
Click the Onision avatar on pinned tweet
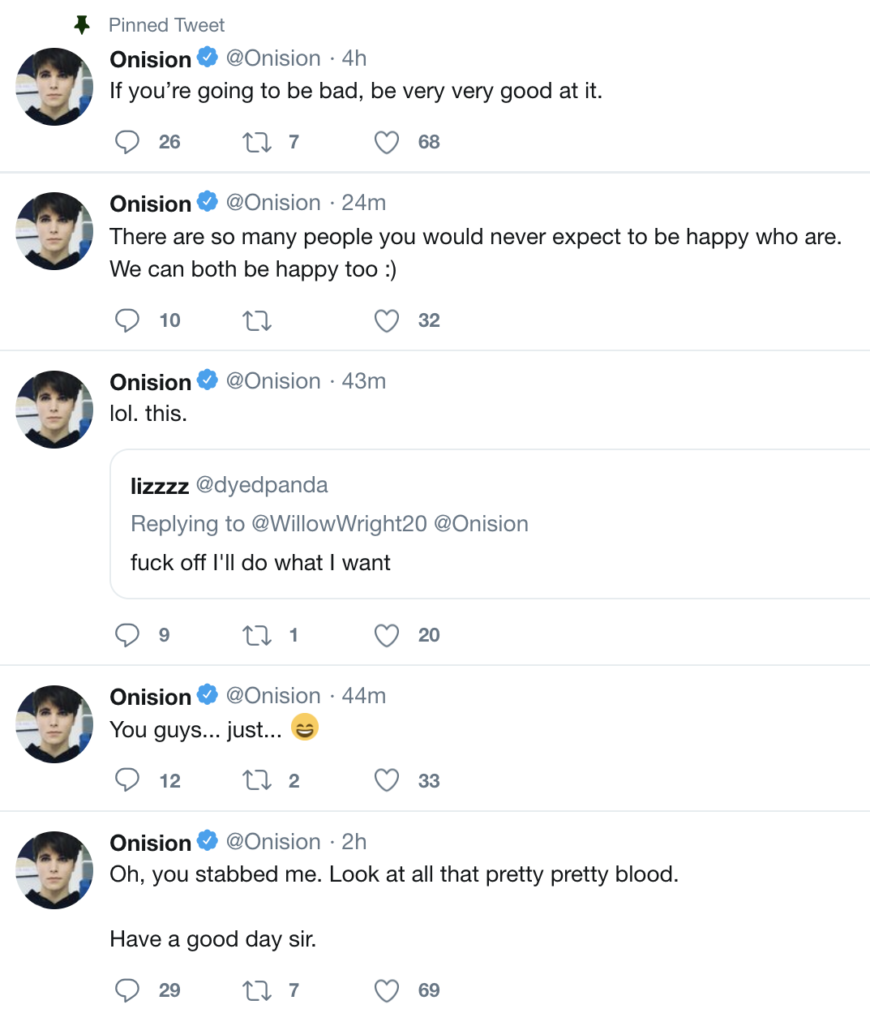(54, 87)
